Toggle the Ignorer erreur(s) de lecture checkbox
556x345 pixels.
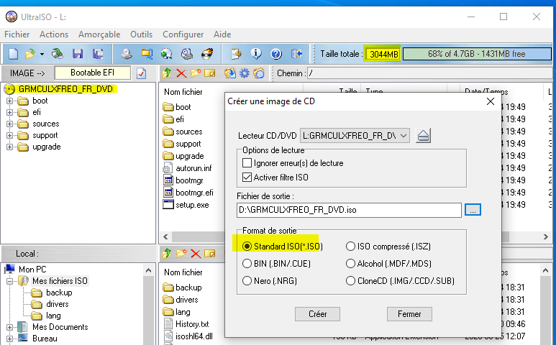(x=247, y=163)
